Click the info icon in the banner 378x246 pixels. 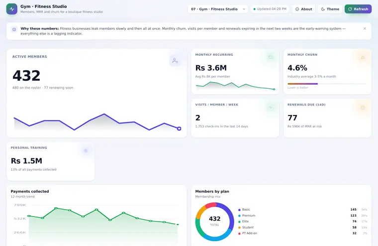coord(14,29)
